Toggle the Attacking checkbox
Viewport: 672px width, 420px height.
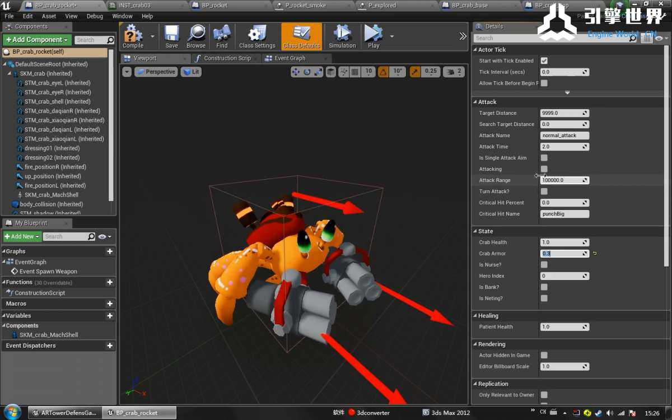coord(544,169)
